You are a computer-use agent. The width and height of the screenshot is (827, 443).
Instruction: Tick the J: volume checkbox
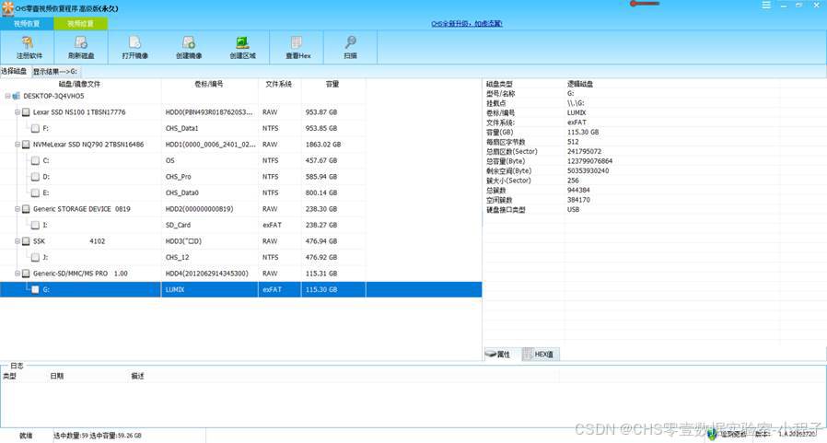coord(35,257)
